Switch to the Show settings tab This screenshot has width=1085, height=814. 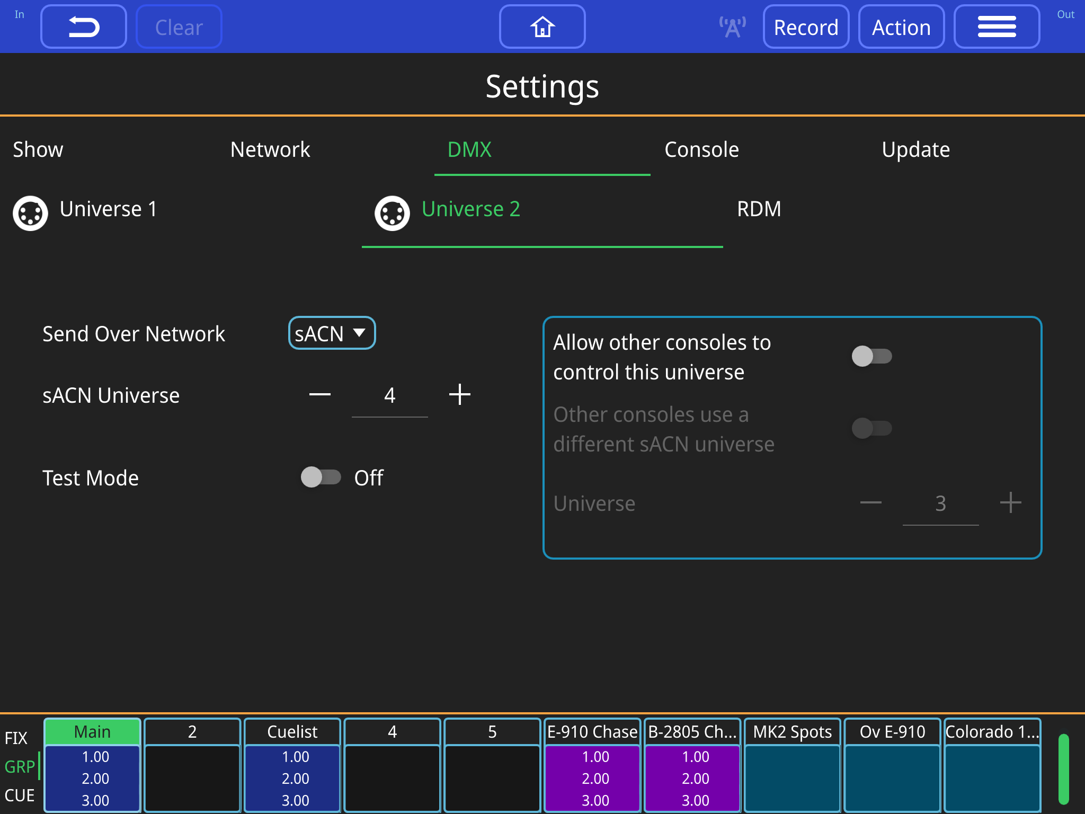click(x=37, y=150)
